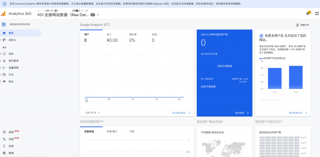320x157 pixels.
Task: Expand the 转化 reports arrow
Action: pyautogui.click(x=1, y=82)
